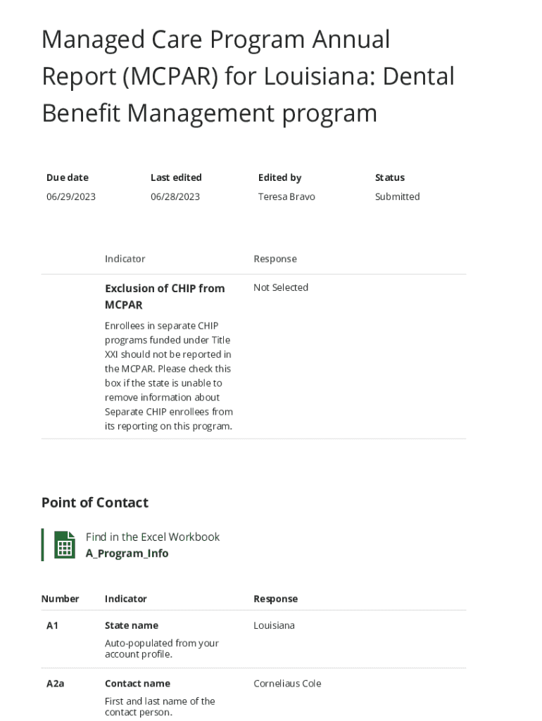Click row number A1
Viewport: 542px width, 721px height.
[x=53, y=625]
